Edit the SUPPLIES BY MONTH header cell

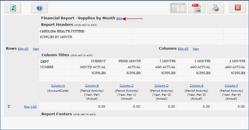(x=56, y=37)
